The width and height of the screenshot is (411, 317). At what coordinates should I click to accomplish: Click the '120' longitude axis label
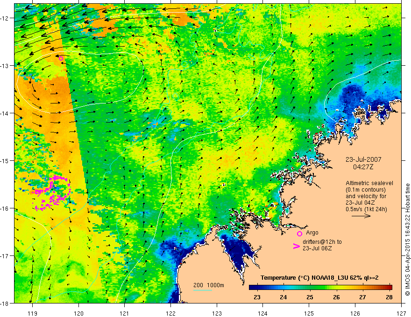(78, 313)
